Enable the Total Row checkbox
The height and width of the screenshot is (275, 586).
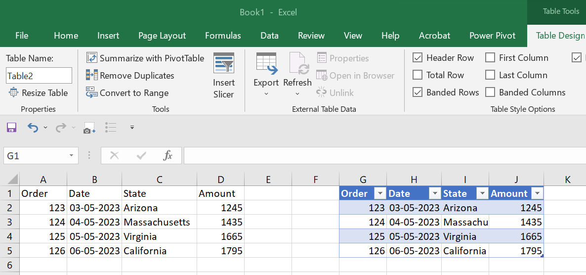[418, 75]
